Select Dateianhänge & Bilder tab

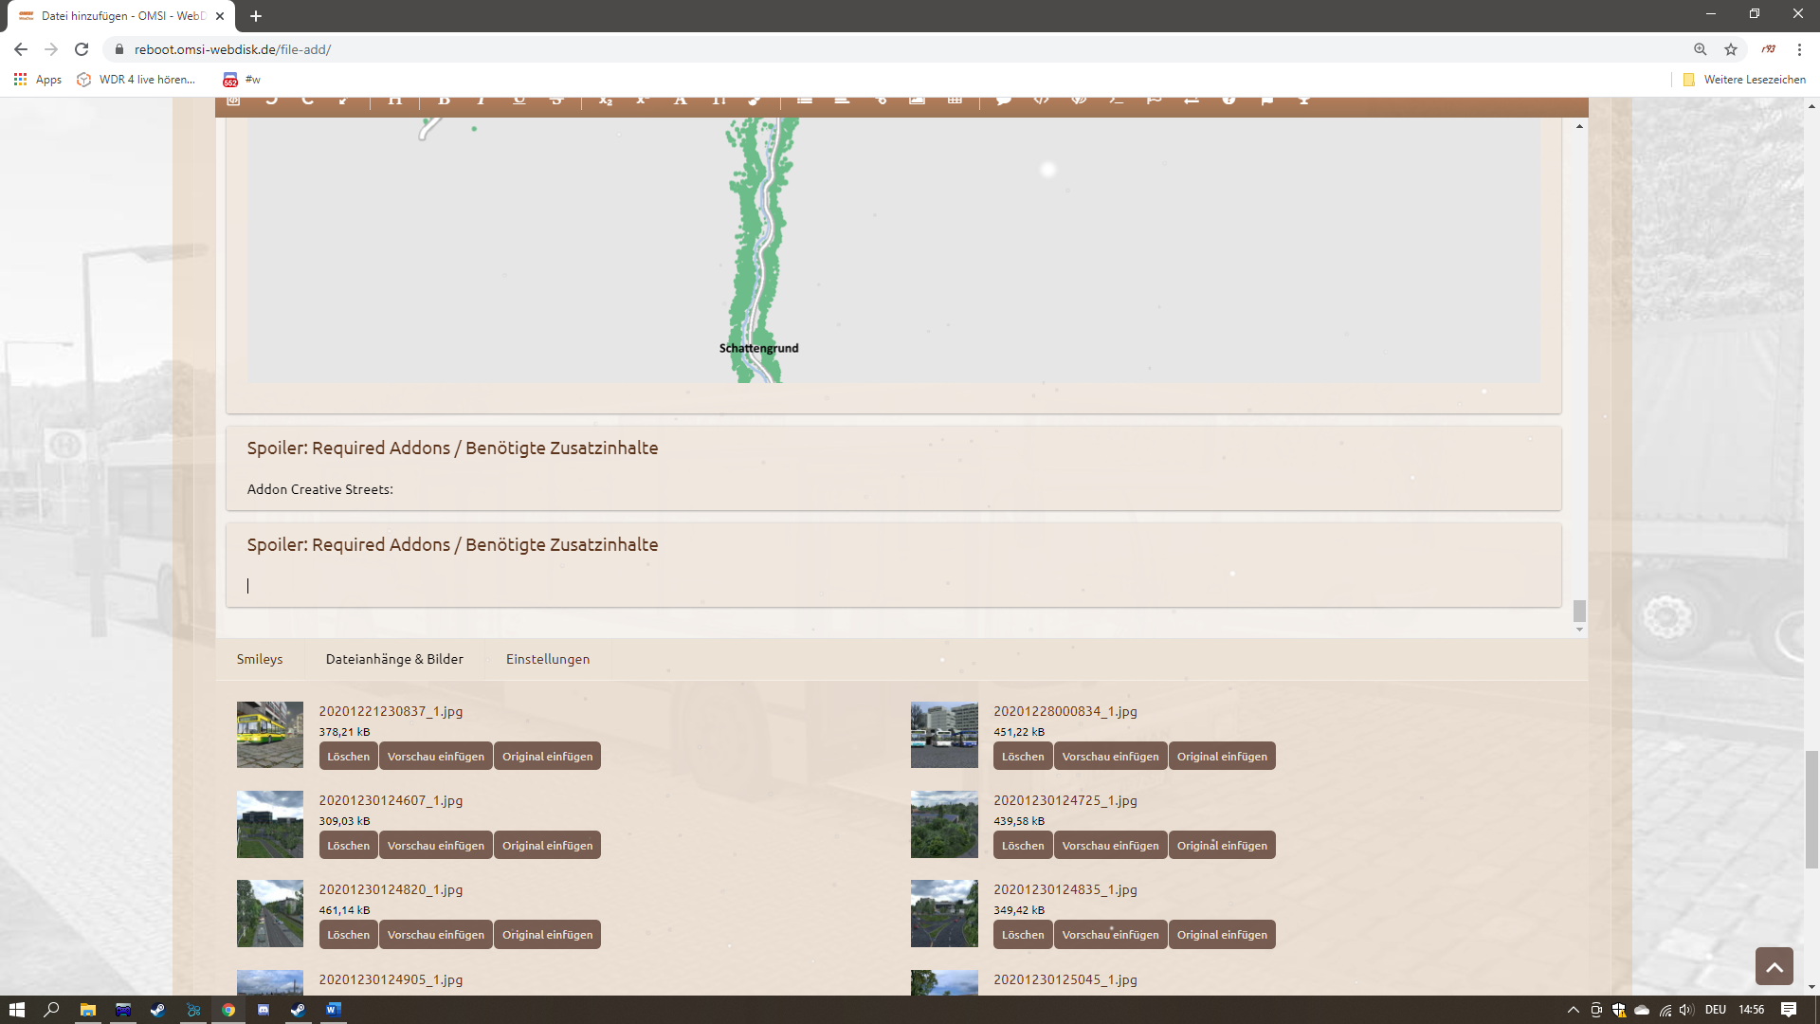tap(394, 659)
